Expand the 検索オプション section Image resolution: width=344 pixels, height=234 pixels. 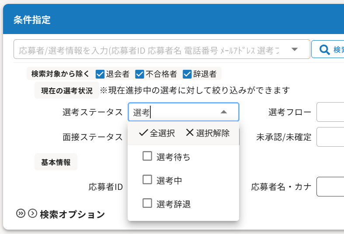point(72,214)
